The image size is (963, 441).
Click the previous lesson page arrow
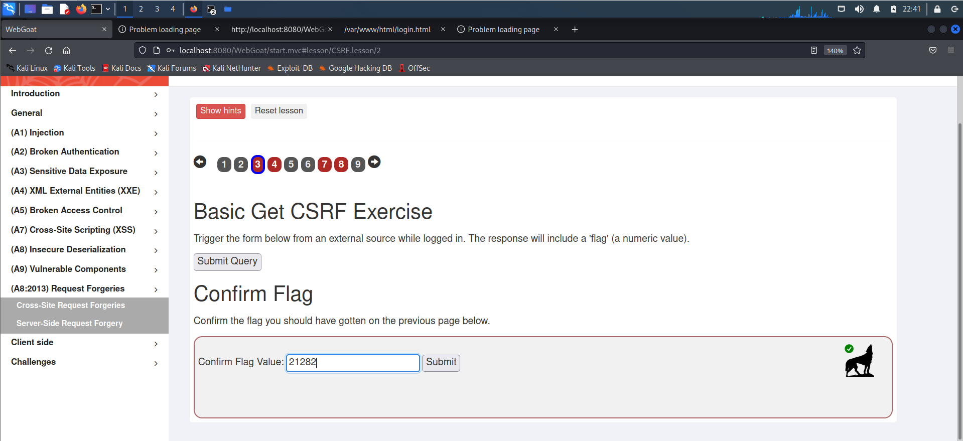(200, 162)
